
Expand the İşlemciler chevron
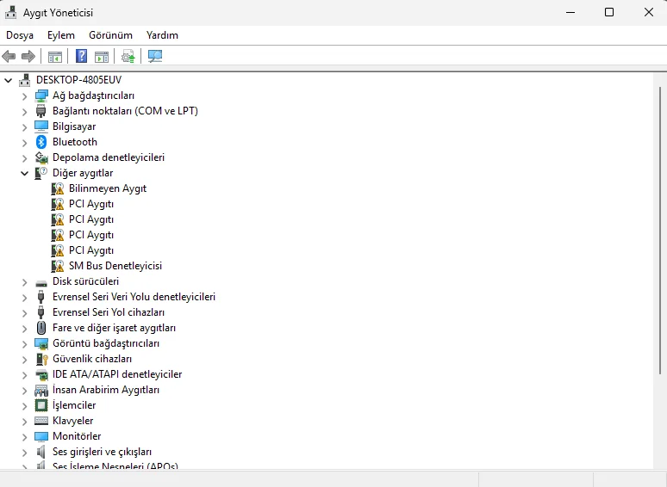coord(25,406)
